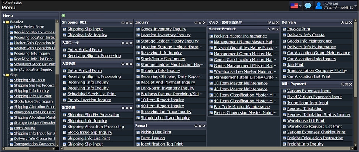Click the pin icon on Master-Product panel
359x152 pixels.
coord(273,29)
